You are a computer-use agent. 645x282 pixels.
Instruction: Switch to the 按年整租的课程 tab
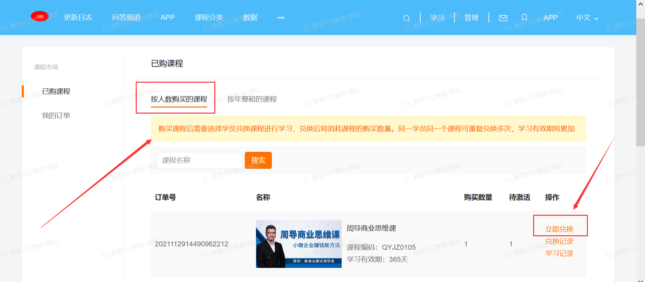click(x=252, y=99)
